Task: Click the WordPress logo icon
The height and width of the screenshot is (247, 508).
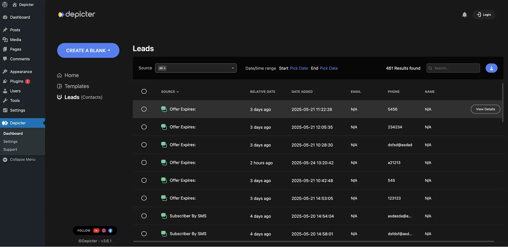Action: pos(5,4)
